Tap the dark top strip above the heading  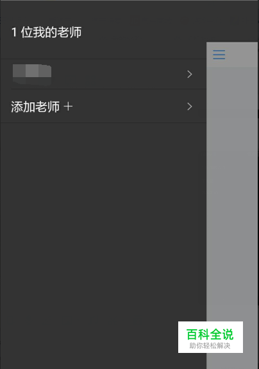point(129,10)
